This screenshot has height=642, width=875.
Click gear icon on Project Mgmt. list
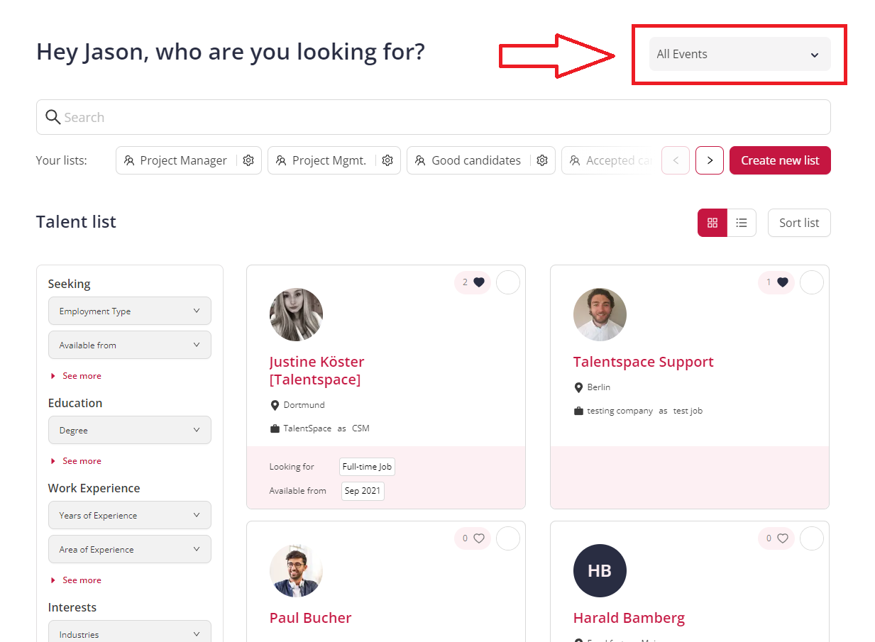(x=387, y=160)
